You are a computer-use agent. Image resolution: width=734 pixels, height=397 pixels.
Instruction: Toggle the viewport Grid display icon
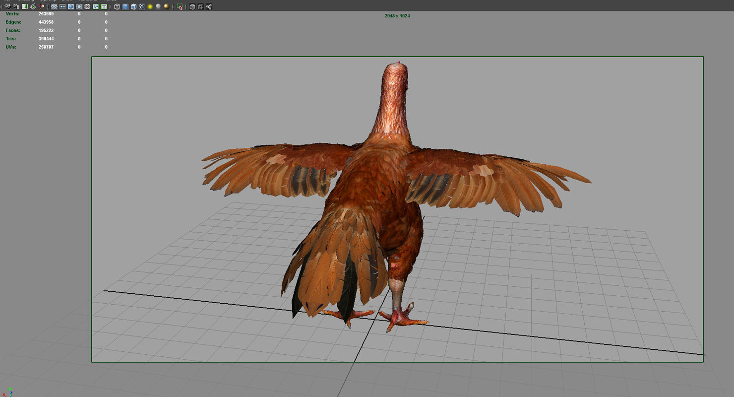coord(54,6)
